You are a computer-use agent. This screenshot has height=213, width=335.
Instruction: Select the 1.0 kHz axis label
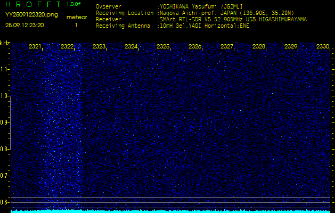pyautogui.click(x=5, y=96)
